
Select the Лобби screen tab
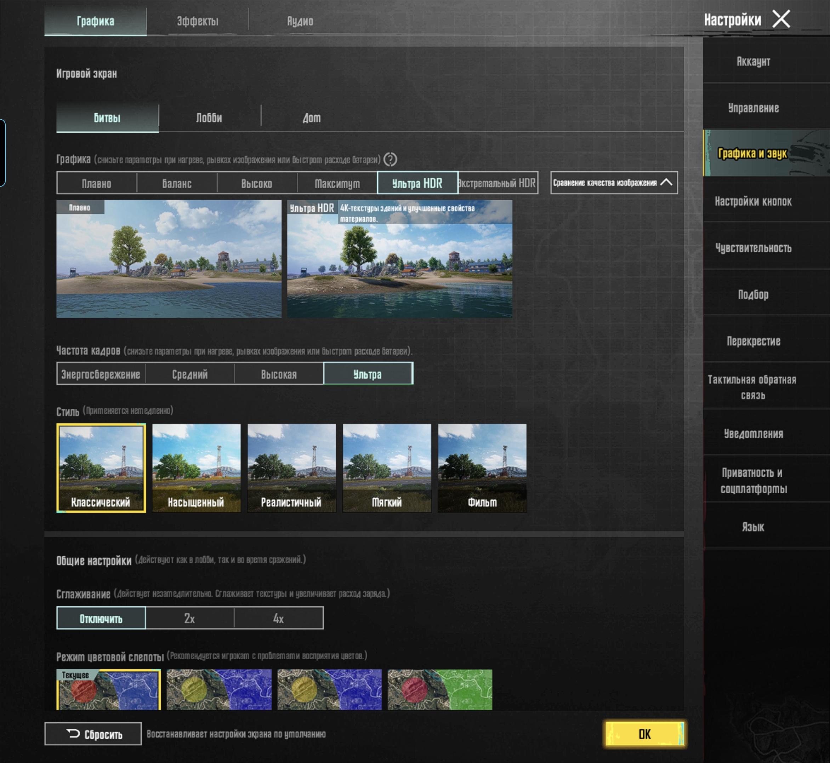209,117
